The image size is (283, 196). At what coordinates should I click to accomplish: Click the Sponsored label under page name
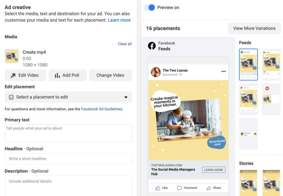tap(170, 75)
